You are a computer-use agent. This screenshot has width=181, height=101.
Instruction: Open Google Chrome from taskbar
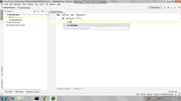coord(45,98)
